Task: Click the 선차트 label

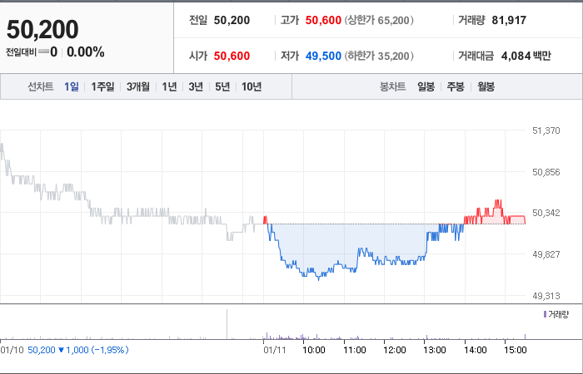Action: [x=41, y=86]
